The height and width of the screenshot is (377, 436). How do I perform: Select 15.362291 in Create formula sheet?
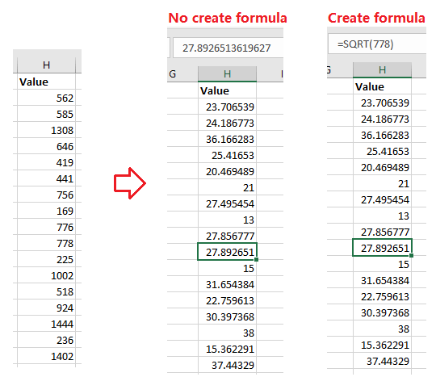click(383, 345)
